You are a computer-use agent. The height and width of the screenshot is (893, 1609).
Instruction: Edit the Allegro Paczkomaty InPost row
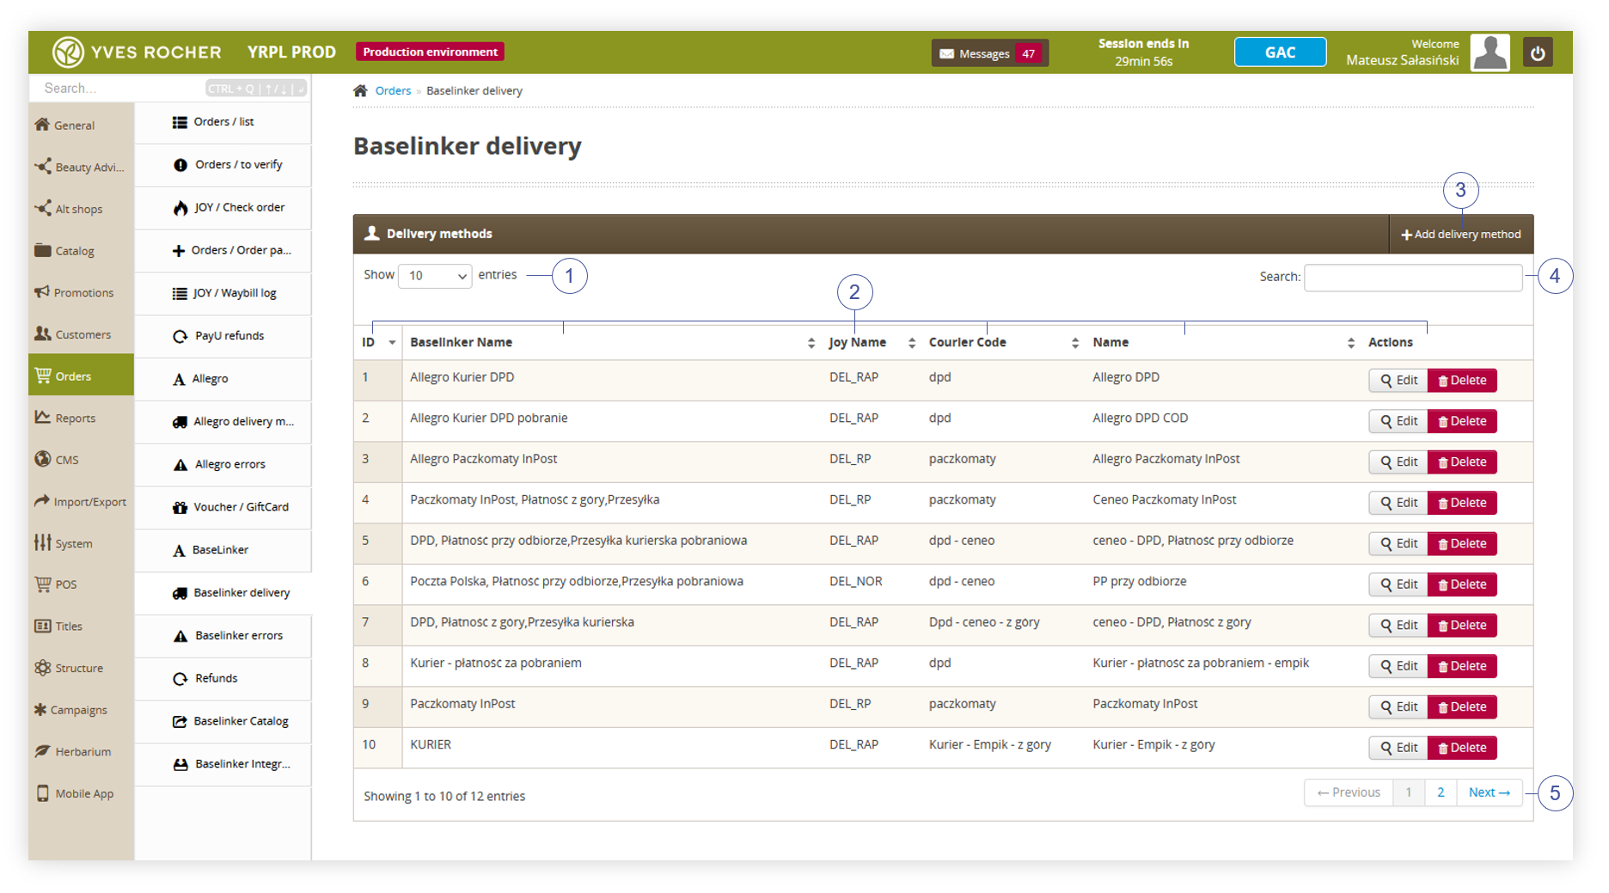[1398, 462]
